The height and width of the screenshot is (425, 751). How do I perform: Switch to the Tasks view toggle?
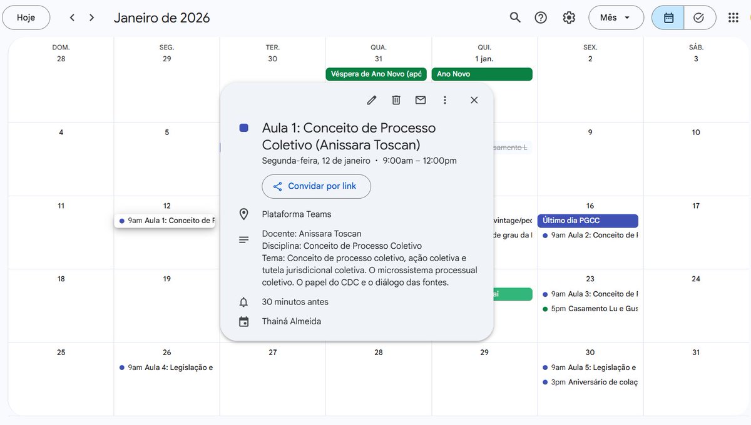(699, 17)
